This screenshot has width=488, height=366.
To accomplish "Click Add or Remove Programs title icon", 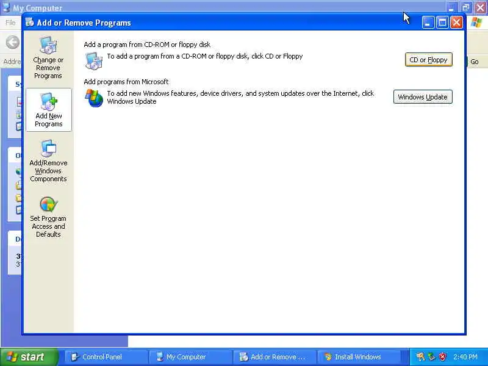I will point(30,23).
